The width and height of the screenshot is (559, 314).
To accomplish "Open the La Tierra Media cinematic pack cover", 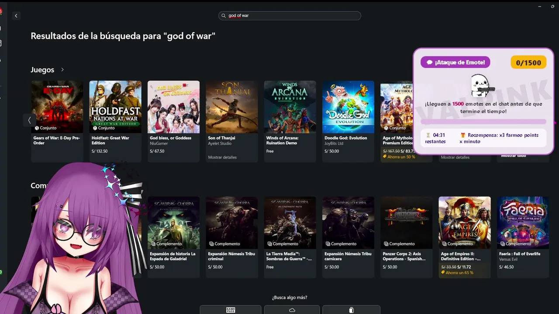I will click(290, 223).
